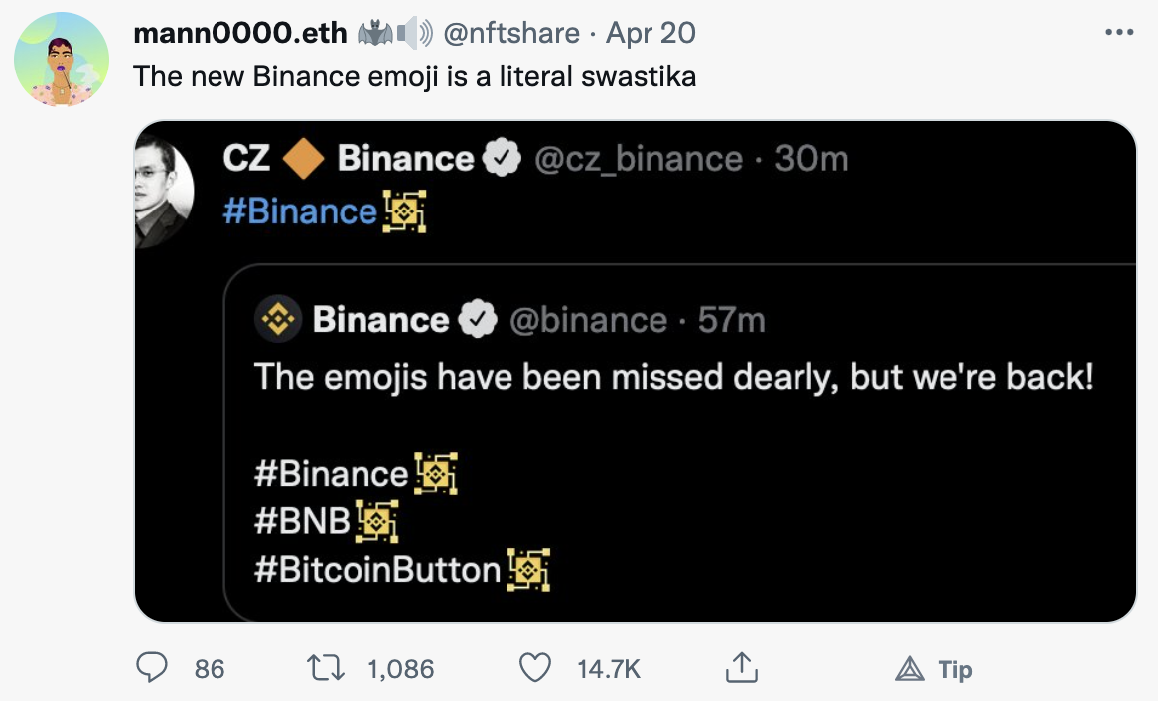Image resolution: width=1158 pixels, height=701 pixels.
Task: Click the verified badge next to cz_binance
Action: coord(502,157)
